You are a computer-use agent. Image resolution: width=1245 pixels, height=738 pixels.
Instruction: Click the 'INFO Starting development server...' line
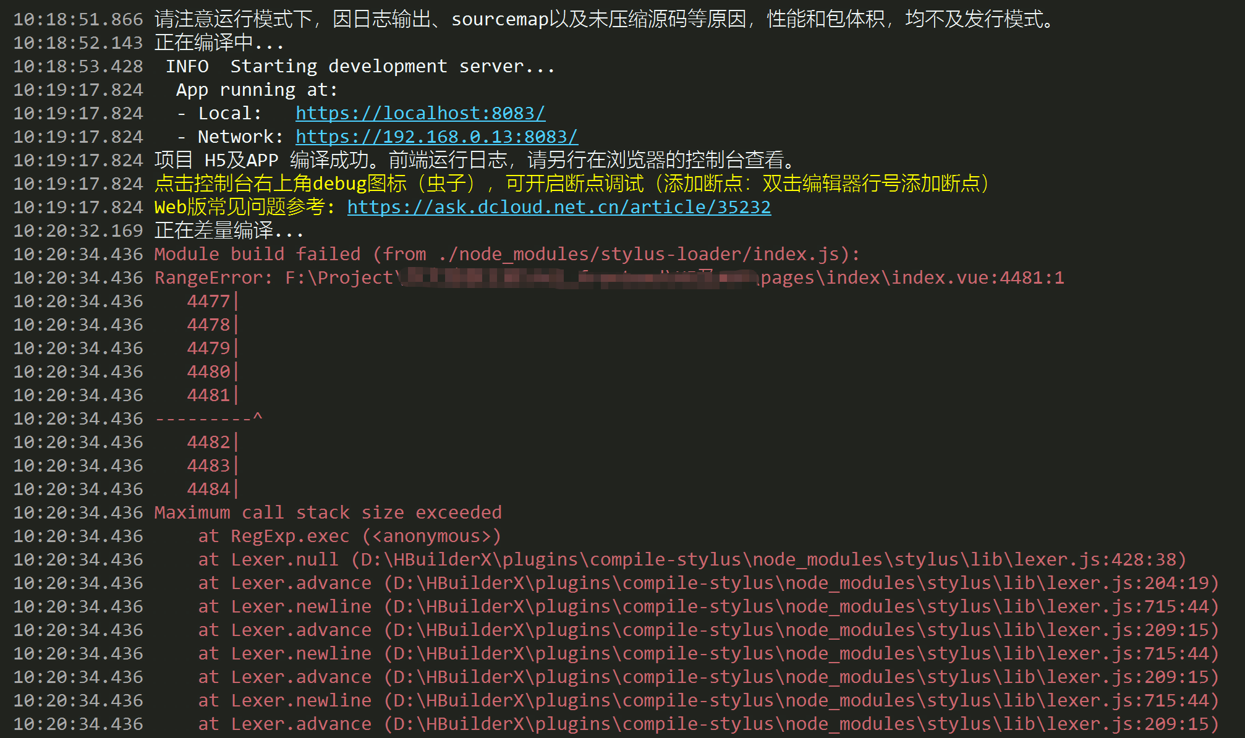pyautogui.click(x=360, y=67)
